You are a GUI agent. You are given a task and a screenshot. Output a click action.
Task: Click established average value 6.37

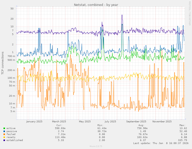coord(143,140)
